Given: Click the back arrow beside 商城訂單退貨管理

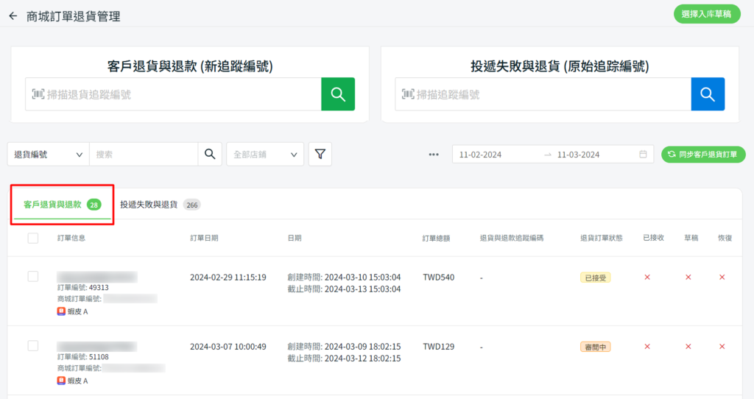Looking at the screenshot, I should click(x=13, y=16).
